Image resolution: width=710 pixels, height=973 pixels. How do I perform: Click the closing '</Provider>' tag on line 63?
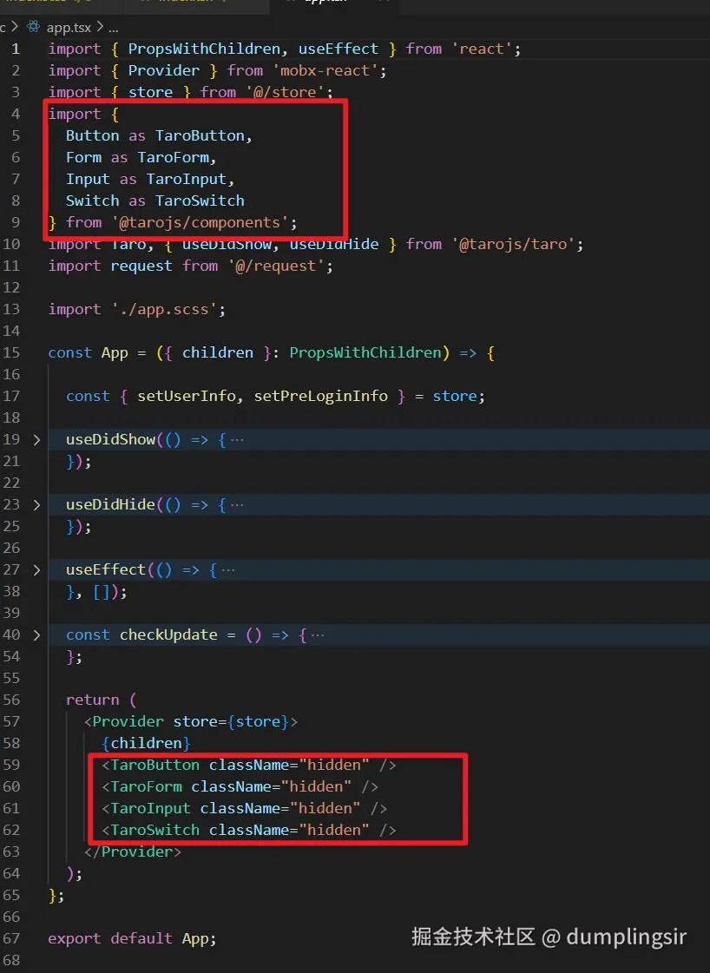click(x=133, y=852)
